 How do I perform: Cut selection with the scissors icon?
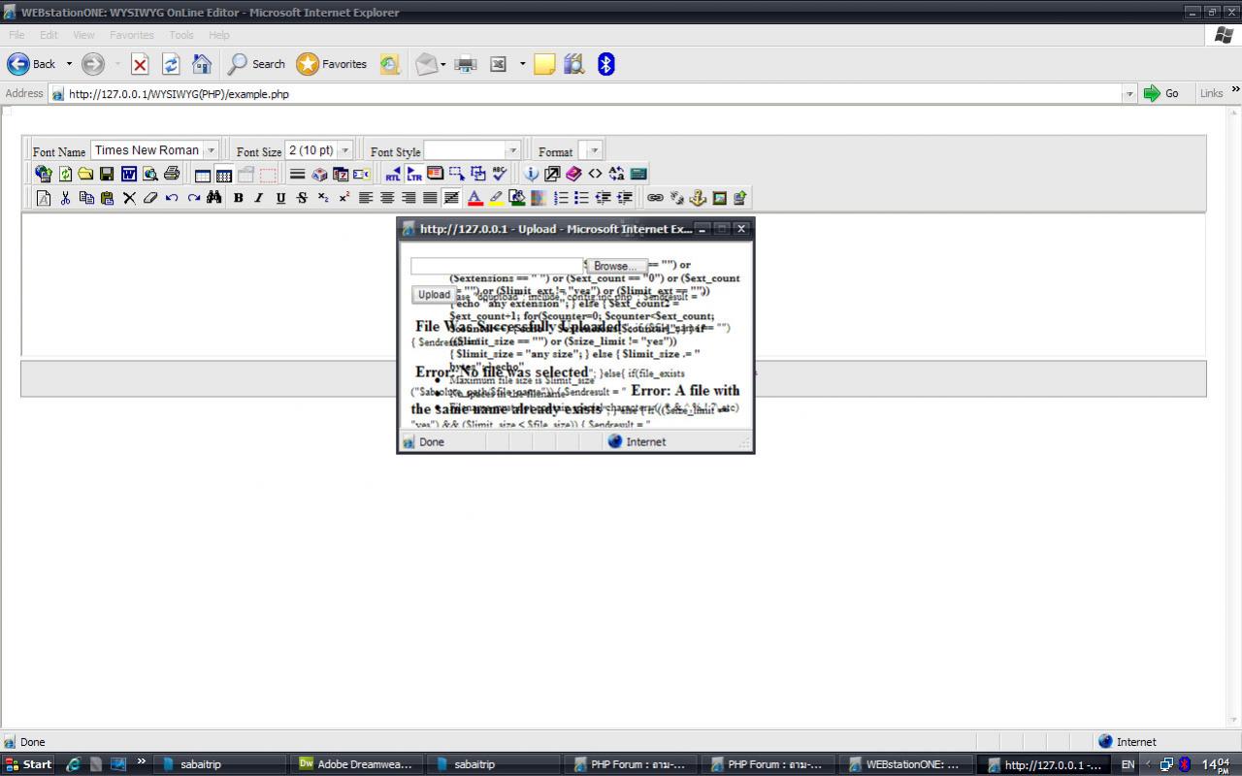65,198
